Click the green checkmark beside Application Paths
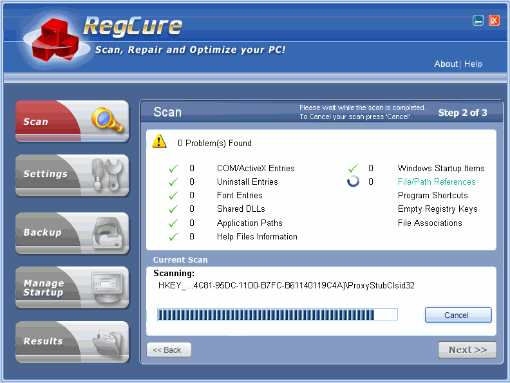The height and width of the screenshot is (383, 510). coord(173,223)
